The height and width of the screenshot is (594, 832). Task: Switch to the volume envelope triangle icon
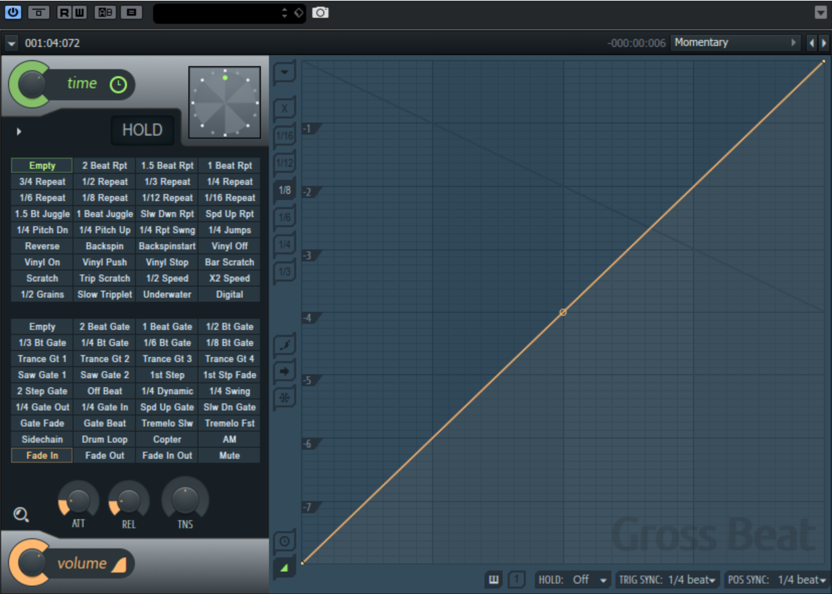click(x=285, y=568)
